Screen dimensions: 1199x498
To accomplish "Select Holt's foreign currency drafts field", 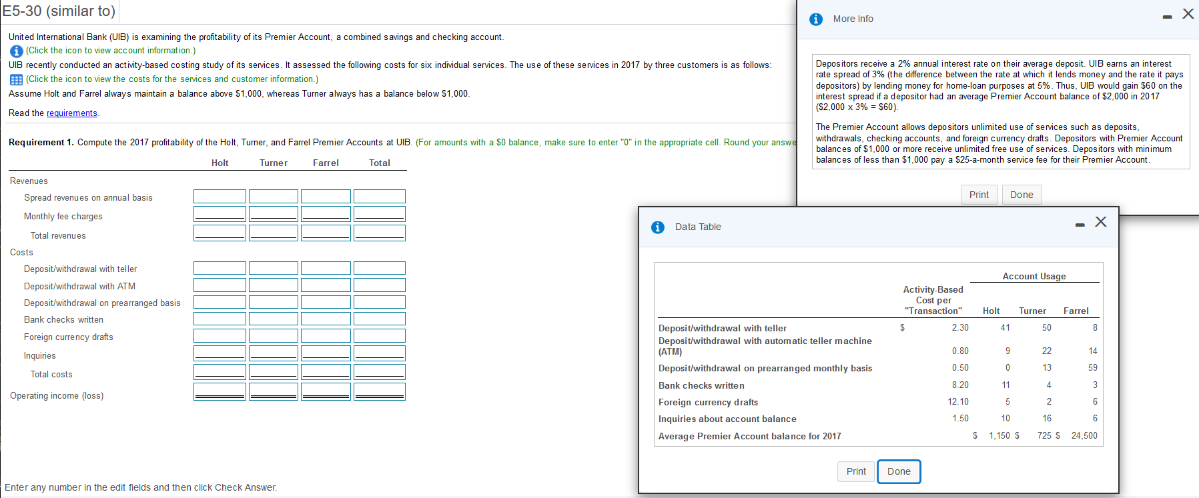I will (220, 336).
